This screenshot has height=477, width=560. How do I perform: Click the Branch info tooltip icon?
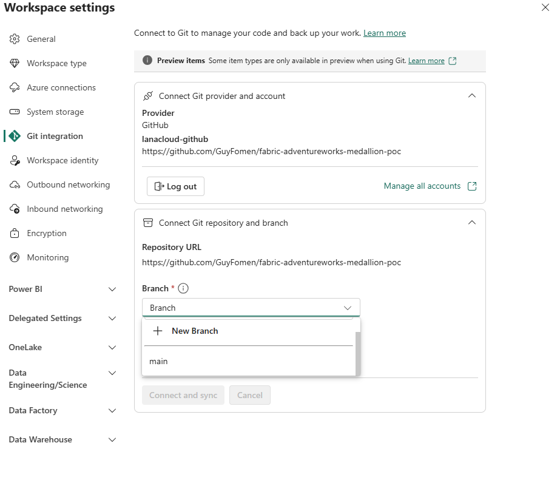[x=183, y=288]
